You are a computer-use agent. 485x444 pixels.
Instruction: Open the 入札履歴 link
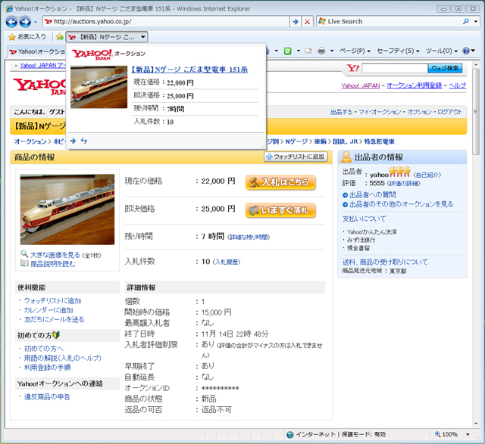[227, 262]
